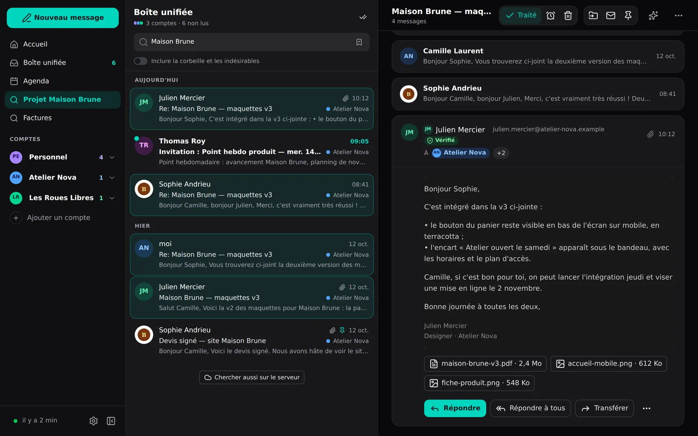
Task: Open the maison-brune-v3.pdf attachment
Action: (x=485, y=364)
